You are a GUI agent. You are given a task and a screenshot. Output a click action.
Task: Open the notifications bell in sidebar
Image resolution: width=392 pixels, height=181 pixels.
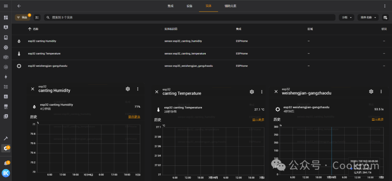tap(6, 163)
